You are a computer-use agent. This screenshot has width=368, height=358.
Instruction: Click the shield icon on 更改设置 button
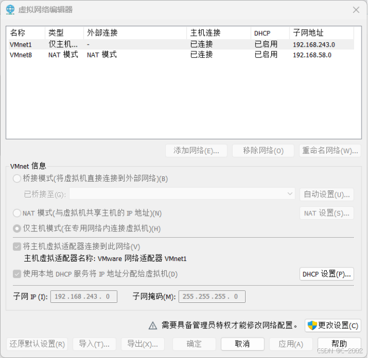coord(312,325)
